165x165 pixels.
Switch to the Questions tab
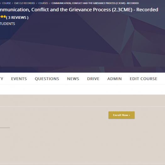(x=47, y=79)
